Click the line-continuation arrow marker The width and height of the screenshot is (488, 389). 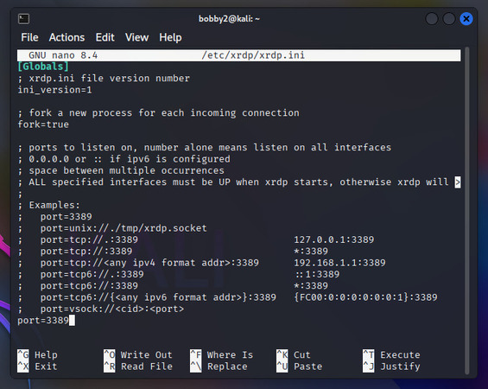[457, 182]
